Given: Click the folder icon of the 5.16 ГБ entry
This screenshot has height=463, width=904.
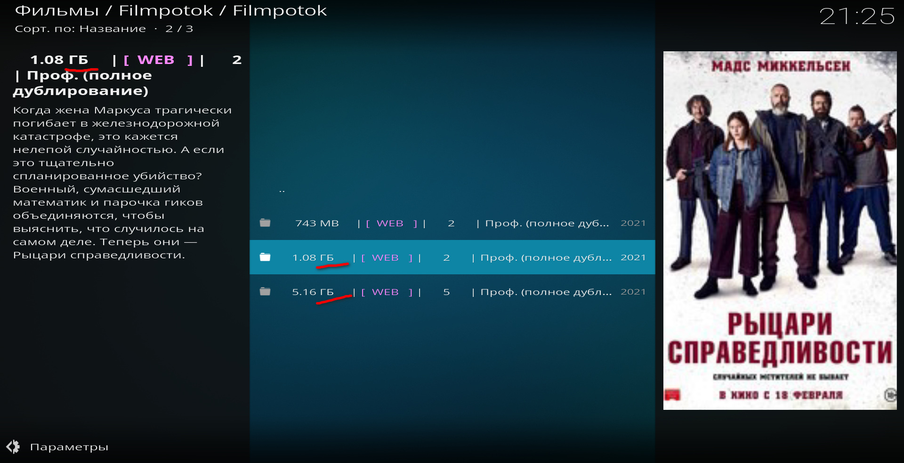Looking at the screenshot, I should (265, 292).
